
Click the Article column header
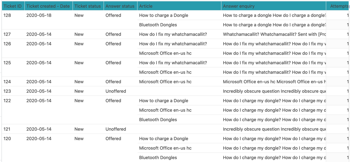(146, 6)
